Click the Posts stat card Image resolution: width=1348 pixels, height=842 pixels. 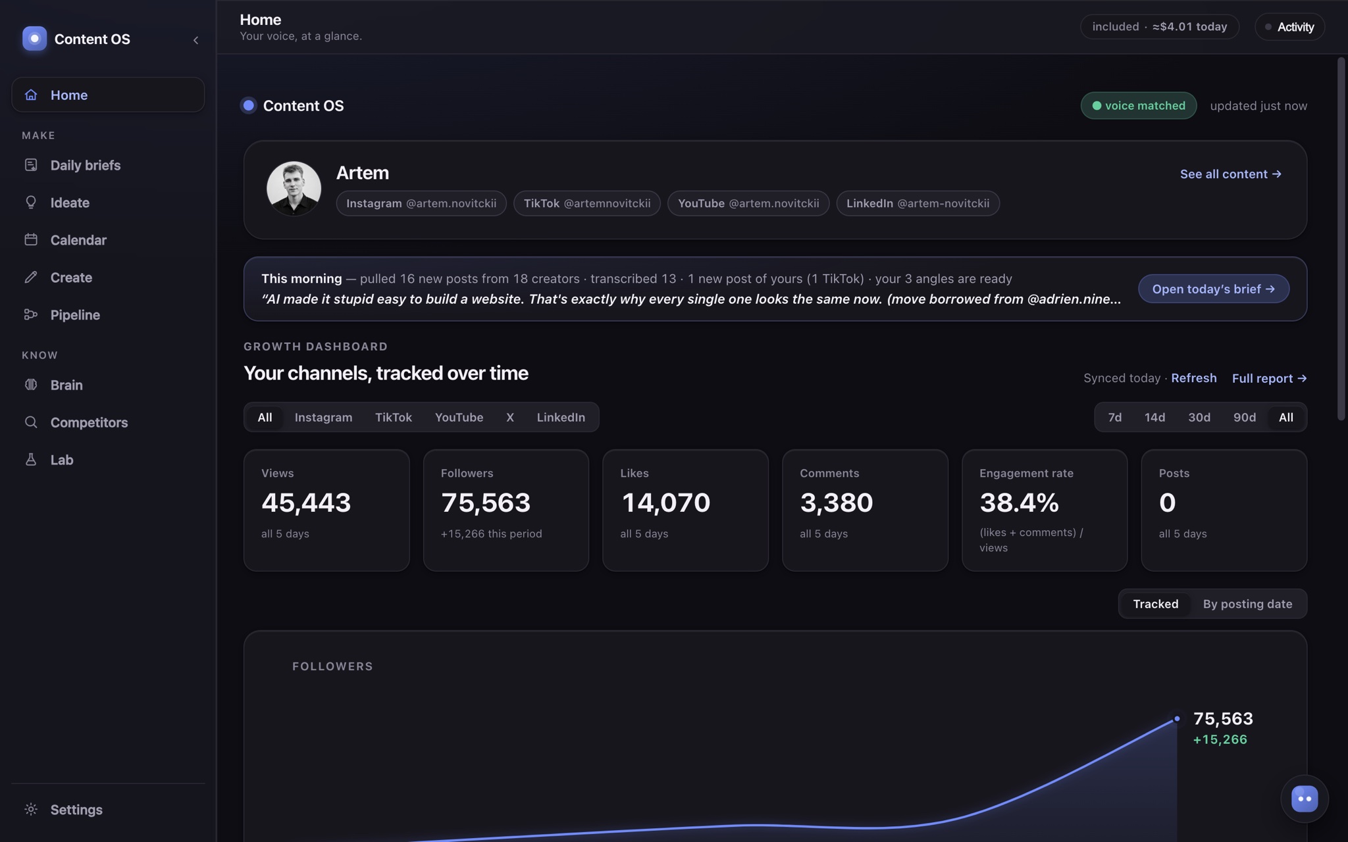[x=1224, y=510]
